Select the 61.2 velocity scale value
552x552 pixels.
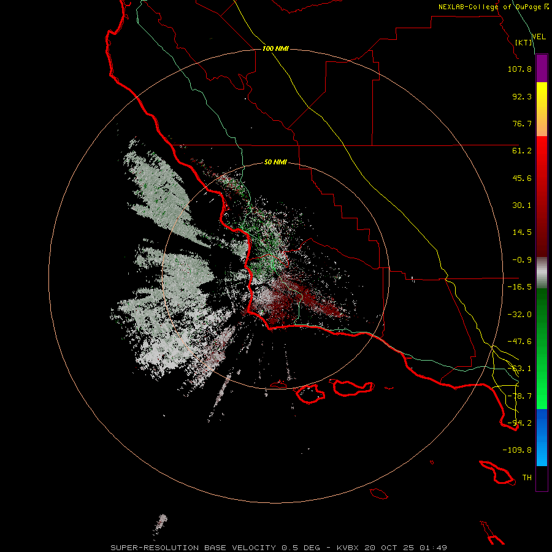point(522,151)
